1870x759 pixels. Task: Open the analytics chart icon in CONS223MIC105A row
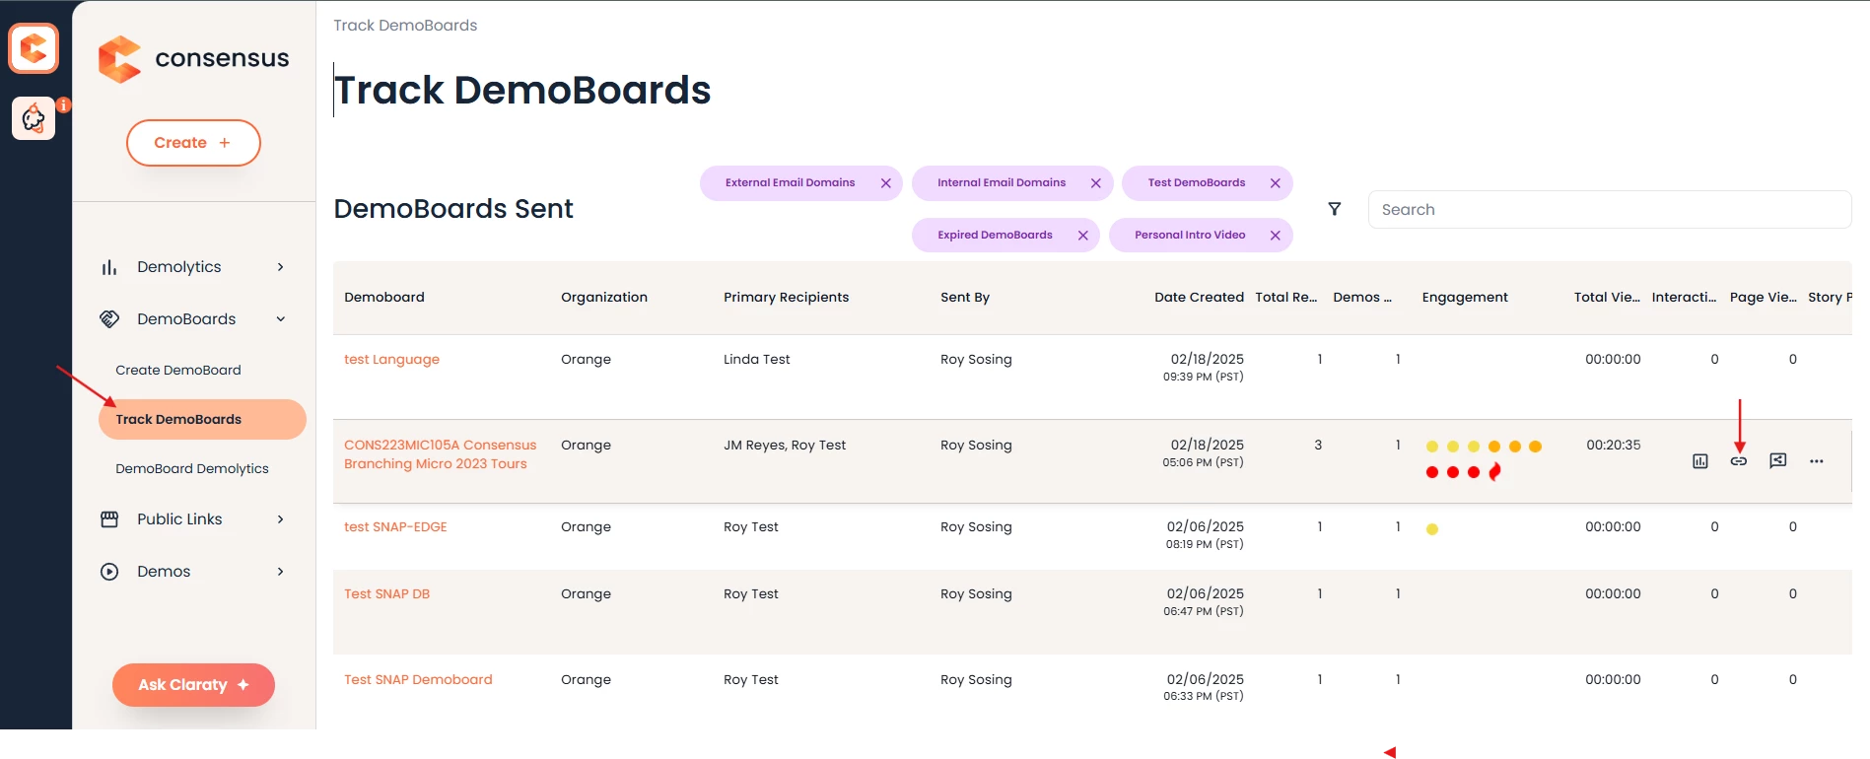1699,461
